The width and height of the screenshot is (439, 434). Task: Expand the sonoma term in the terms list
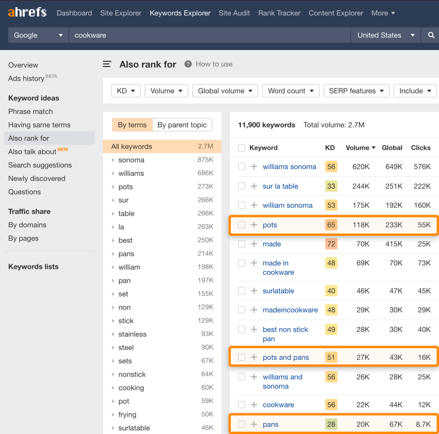(113, 160)
